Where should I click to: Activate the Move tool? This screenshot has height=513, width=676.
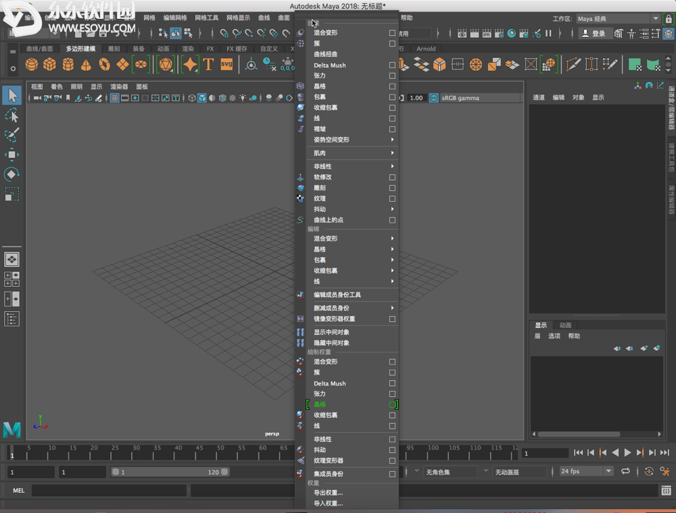(x=12, y=155)
